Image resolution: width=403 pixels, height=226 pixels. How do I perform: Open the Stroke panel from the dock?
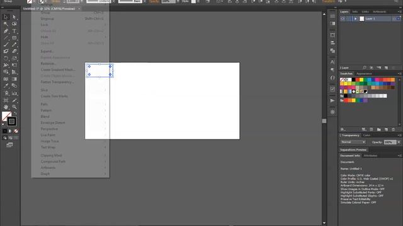tap(332, 16)
